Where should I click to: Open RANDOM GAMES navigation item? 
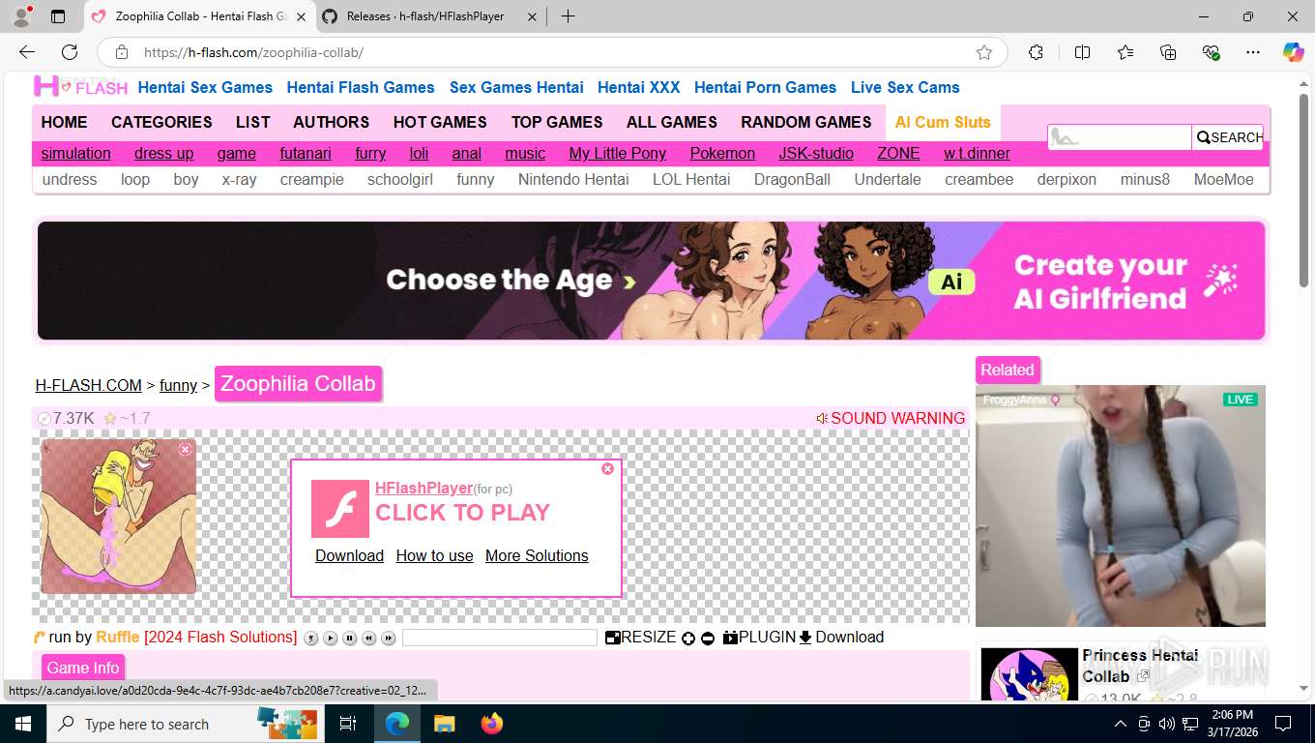(806, 122)
